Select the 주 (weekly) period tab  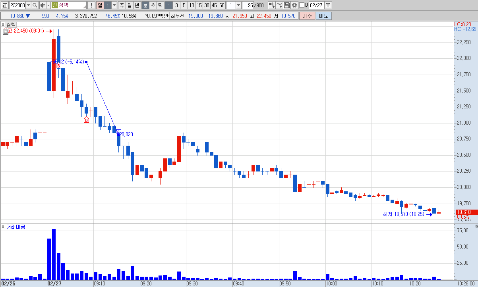point(122,5)
